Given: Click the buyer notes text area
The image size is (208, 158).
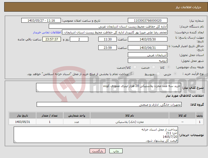Looking at the screenshot, I should click(x=96, y=135).
